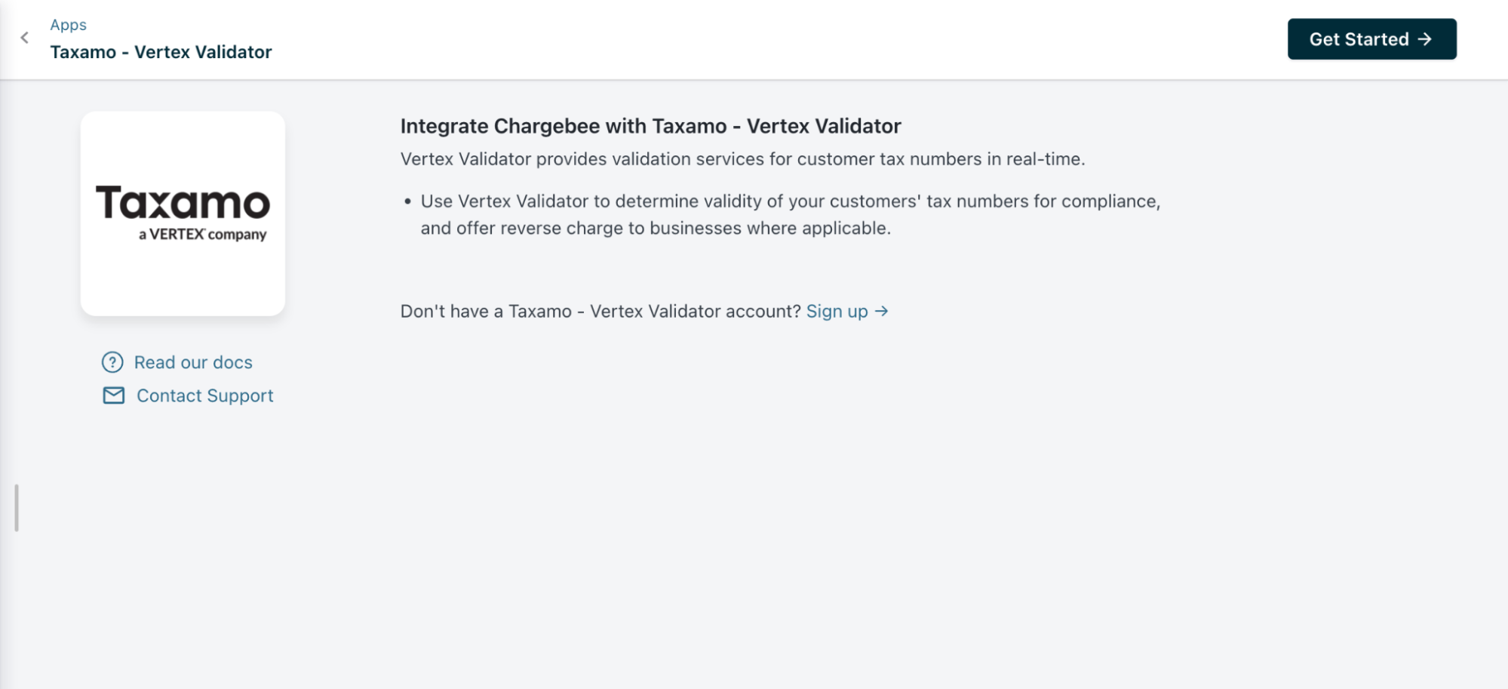Viewport: 1508px width, 689px height.
Task: Click the bullet point dot before 'Use Vertex'
Action: click(x=407, y=201)
